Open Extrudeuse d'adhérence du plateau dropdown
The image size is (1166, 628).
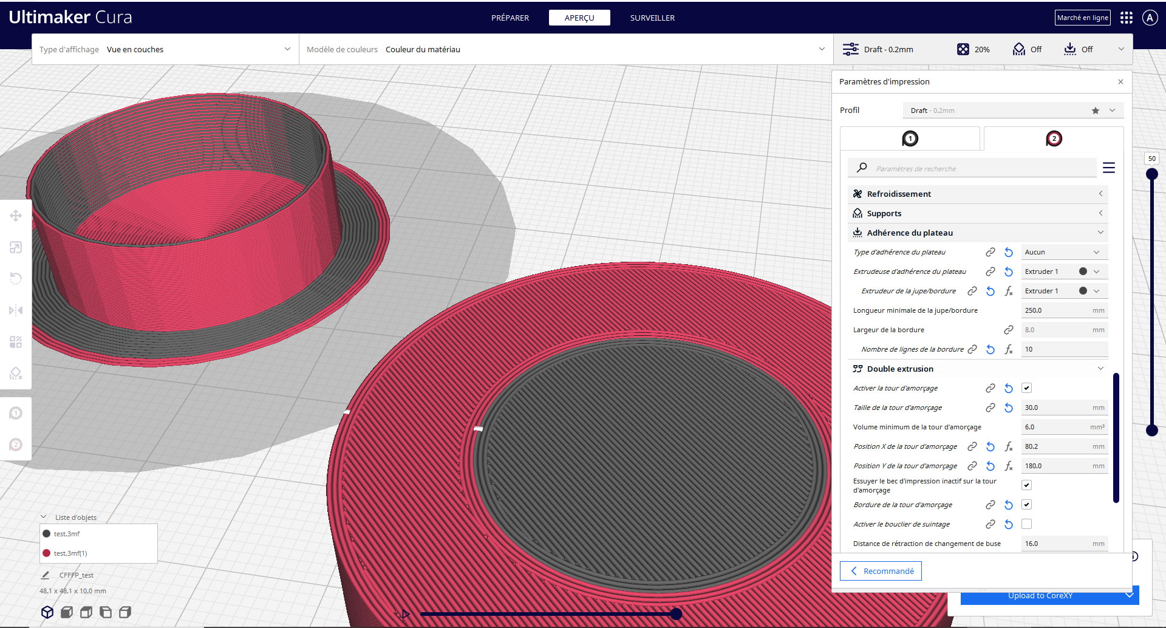point(1064,271)
